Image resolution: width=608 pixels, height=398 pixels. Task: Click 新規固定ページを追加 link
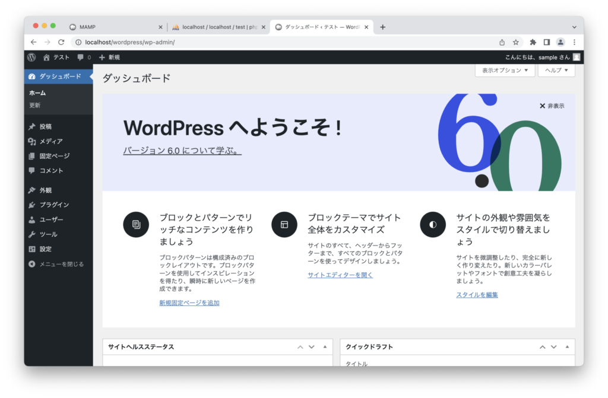tap(189, 303)
